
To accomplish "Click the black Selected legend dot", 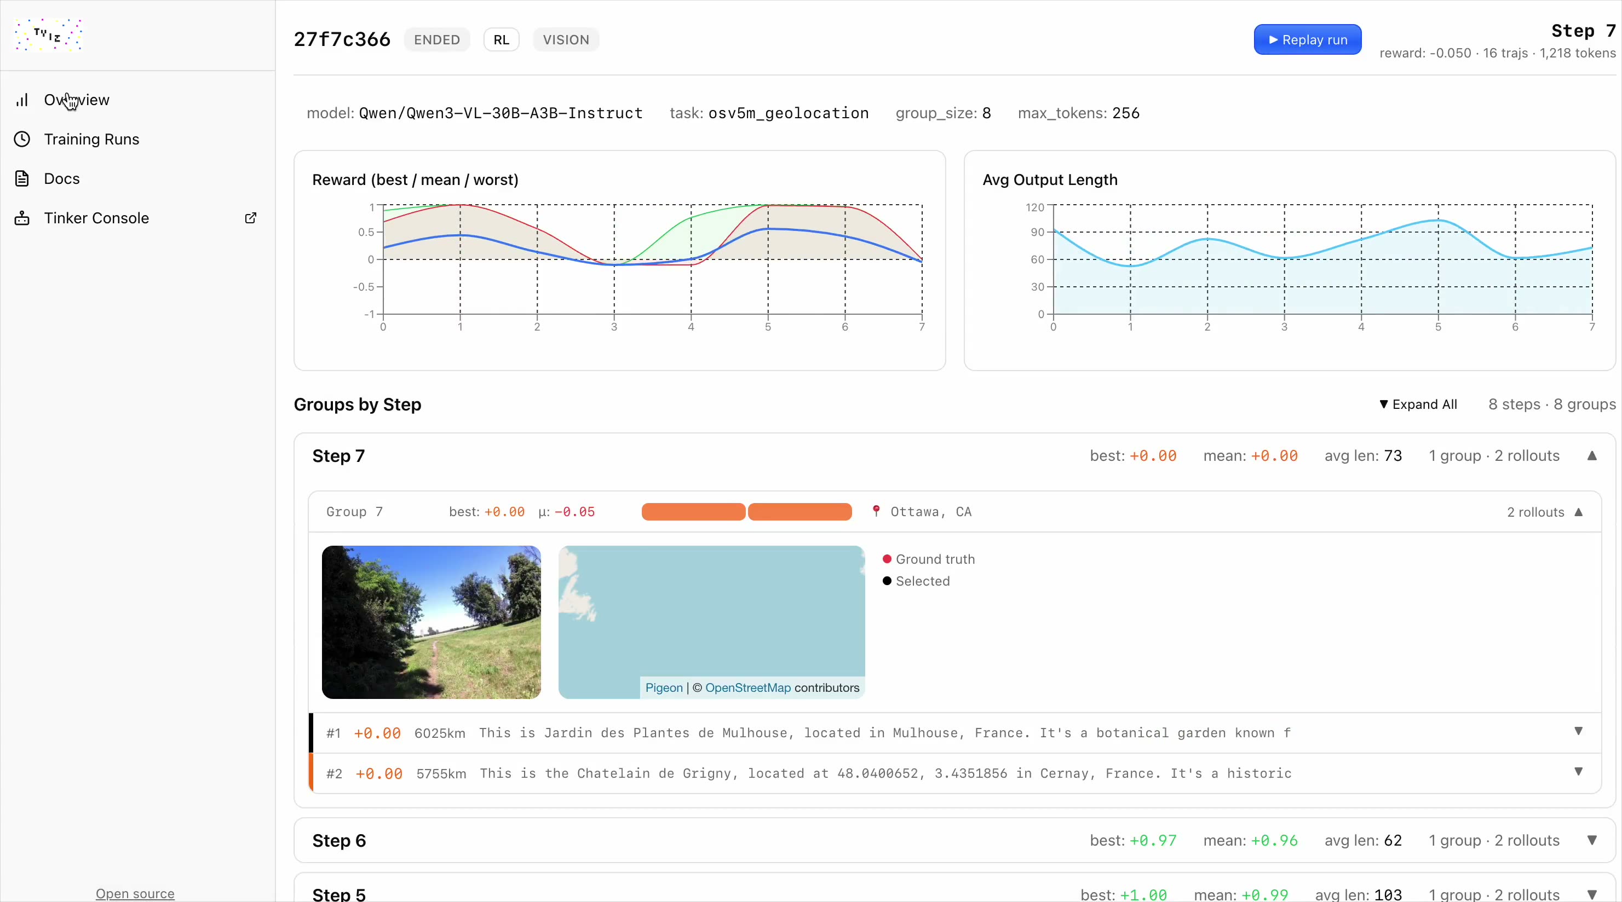I will pyautogui.click(x=887, y=581).
